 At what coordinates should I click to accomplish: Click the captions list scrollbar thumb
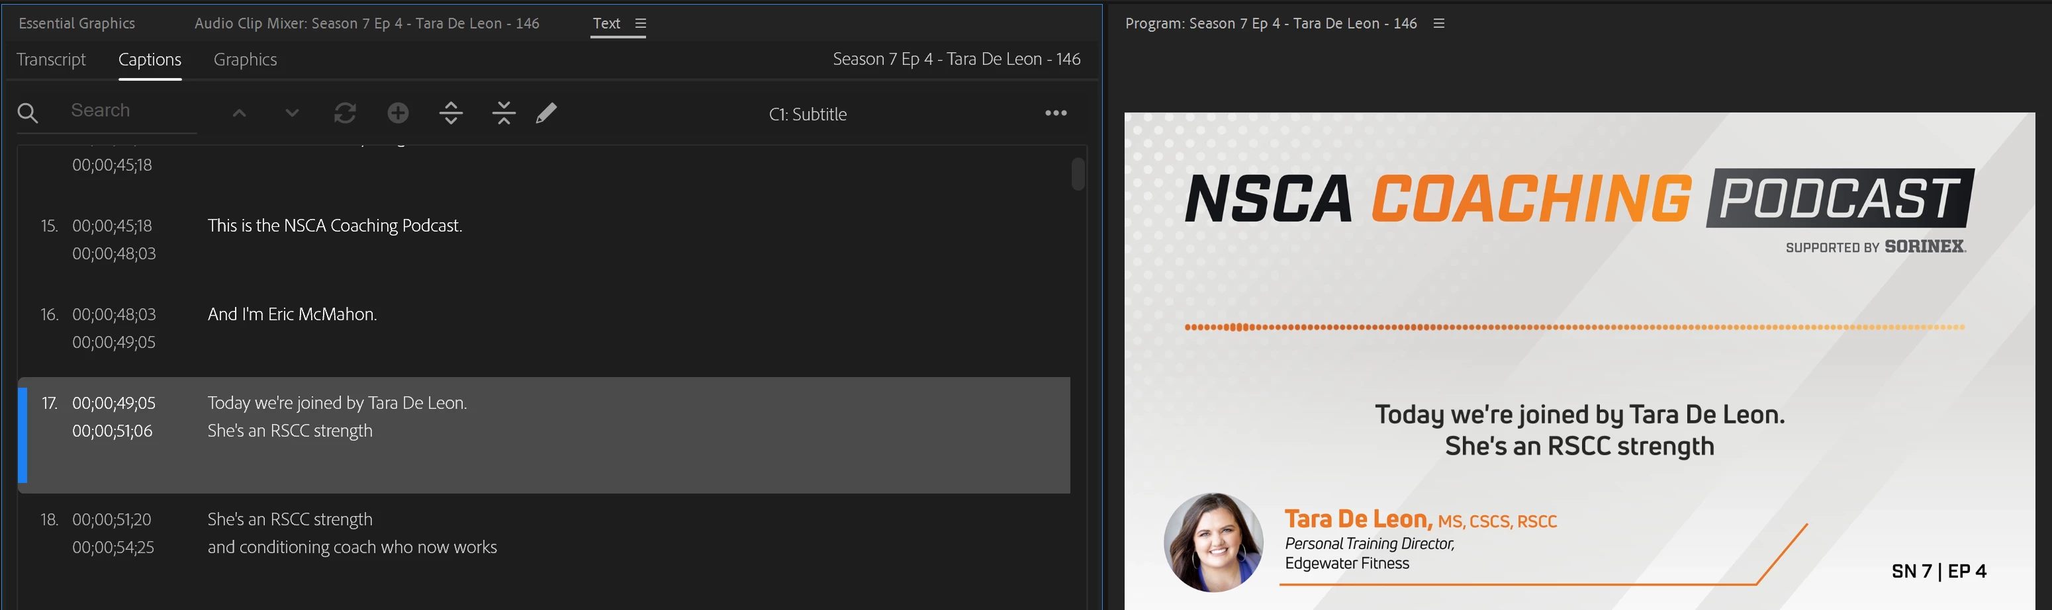click(x=1078, y=173)
